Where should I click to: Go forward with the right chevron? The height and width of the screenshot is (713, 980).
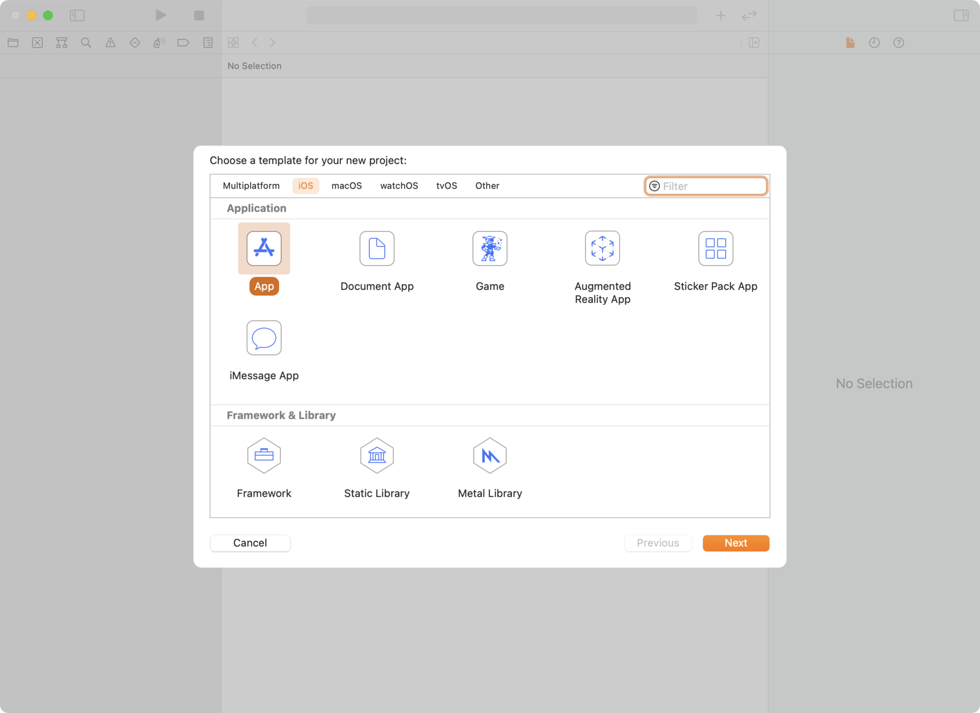tap(273, 43)
